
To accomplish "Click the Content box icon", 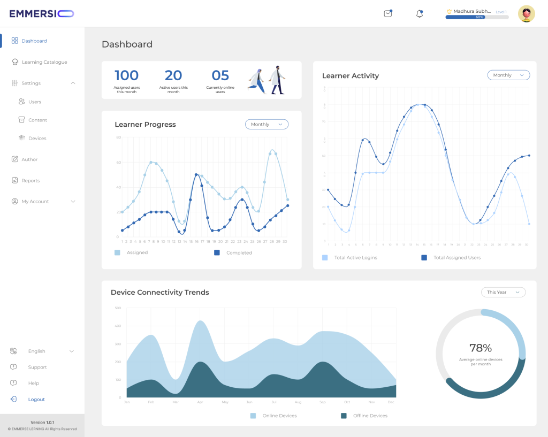I will (x=22, y=120).
